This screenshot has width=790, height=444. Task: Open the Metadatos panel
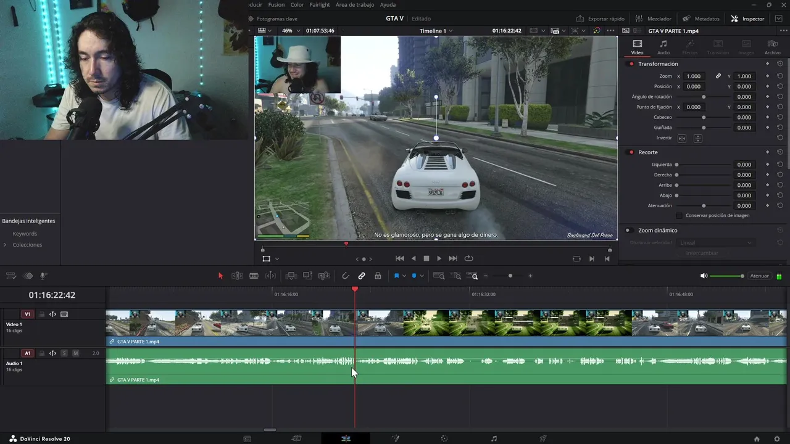(701, 18)
